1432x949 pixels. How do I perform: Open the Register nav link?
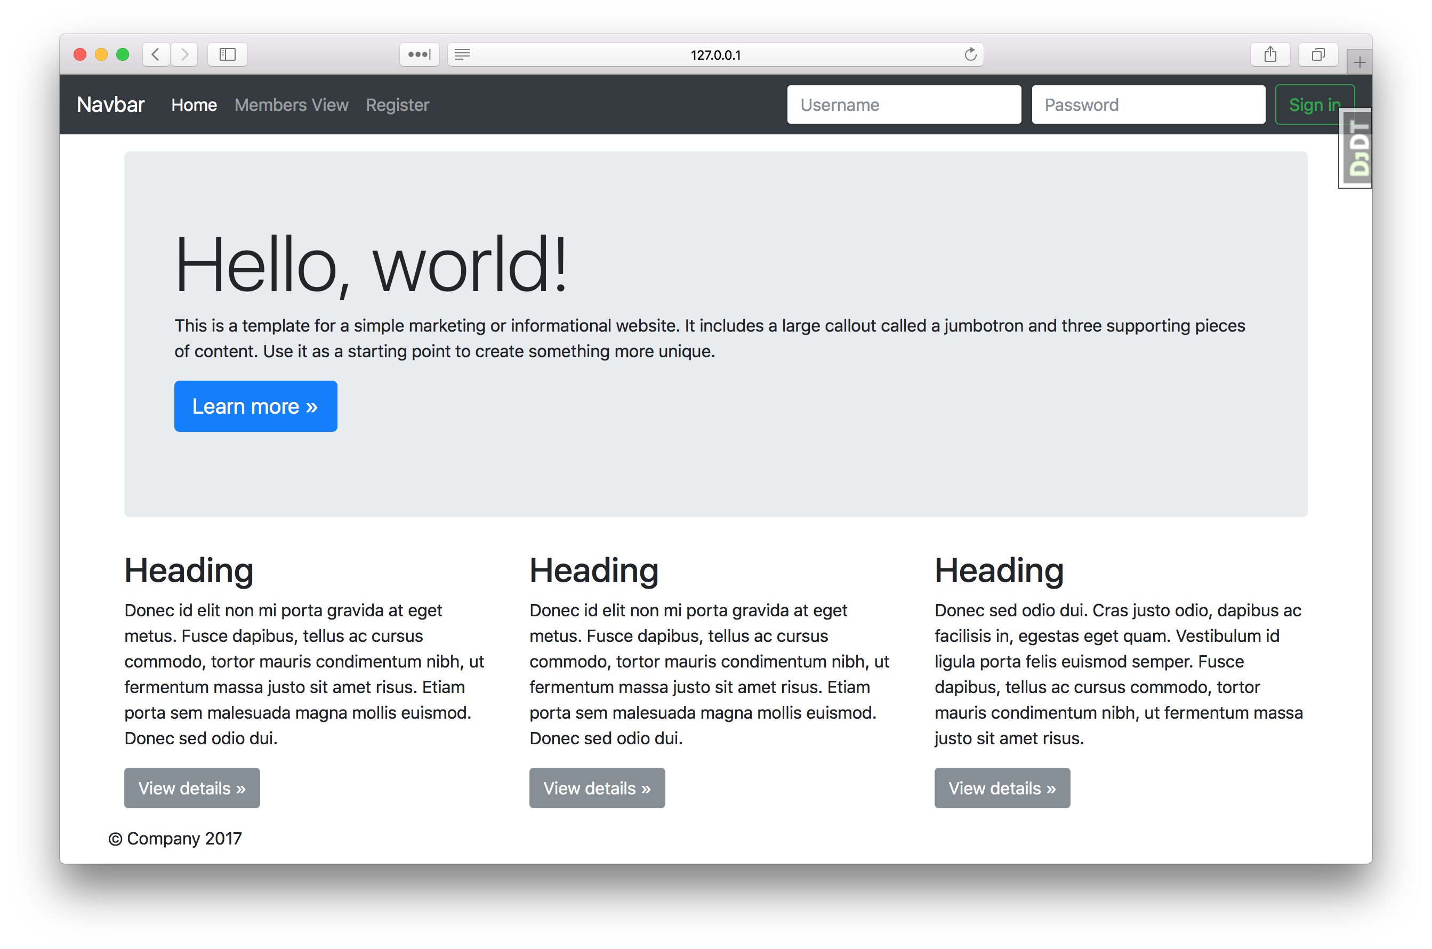click(397, 104)
